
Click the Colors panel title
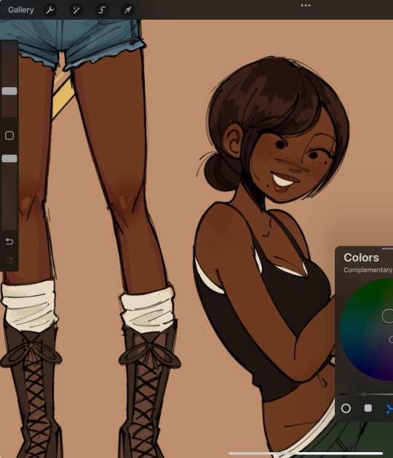coord(362,257)
